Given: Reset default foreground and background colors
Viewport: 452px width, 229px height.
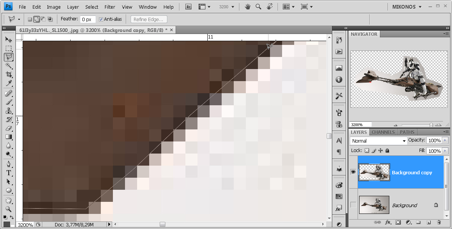Looking at the screenshot, I should [x=5, y=217].
